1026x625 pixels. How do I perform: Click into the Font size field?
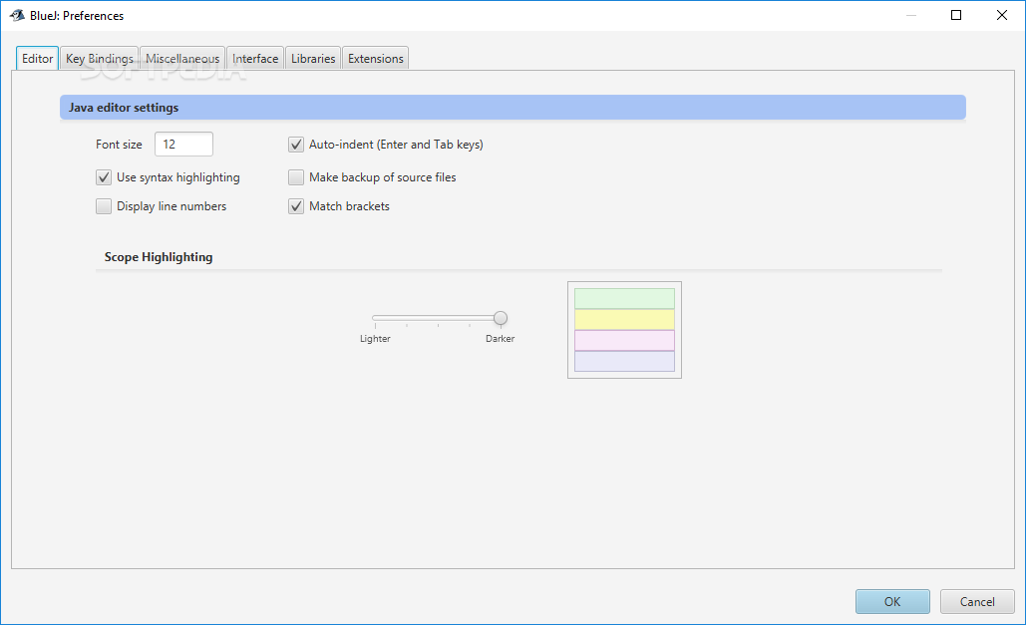pos(183,144)
